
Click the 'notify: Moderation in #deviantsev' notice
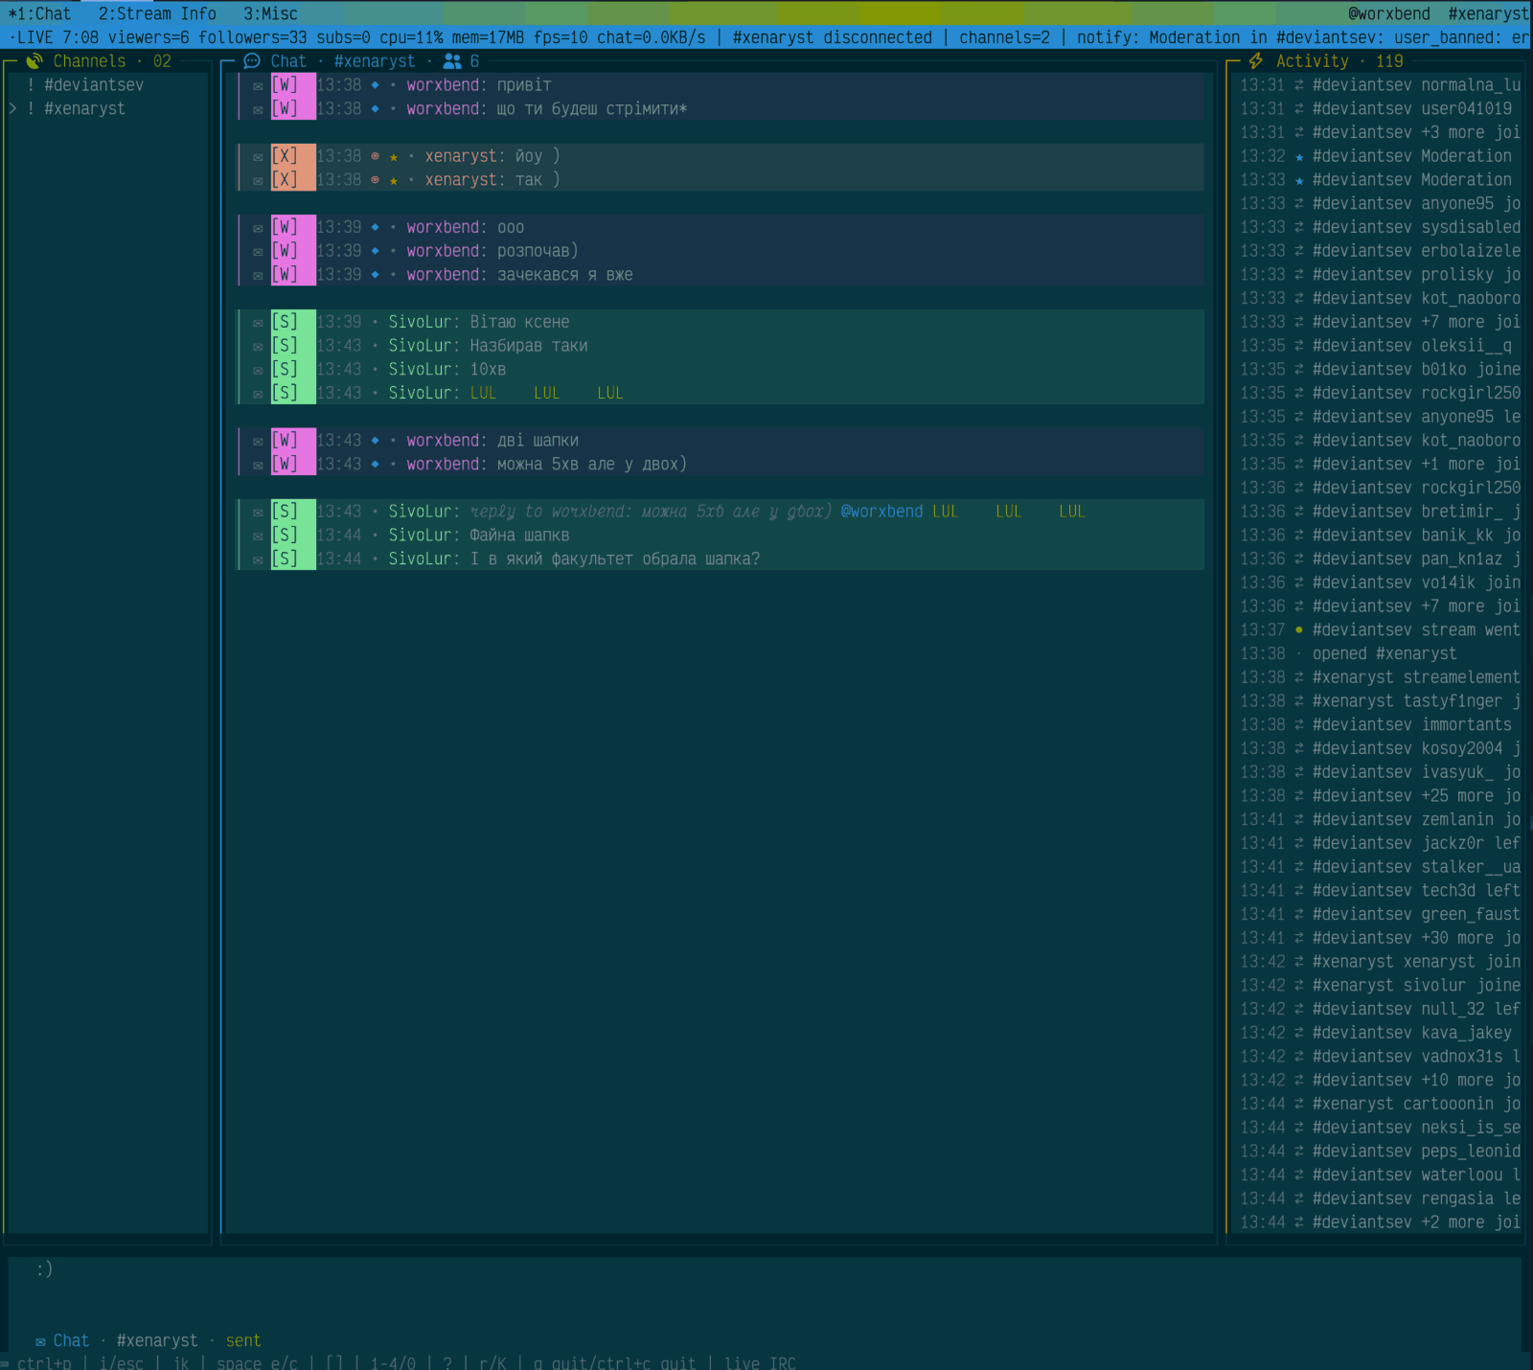point(1303,37)
